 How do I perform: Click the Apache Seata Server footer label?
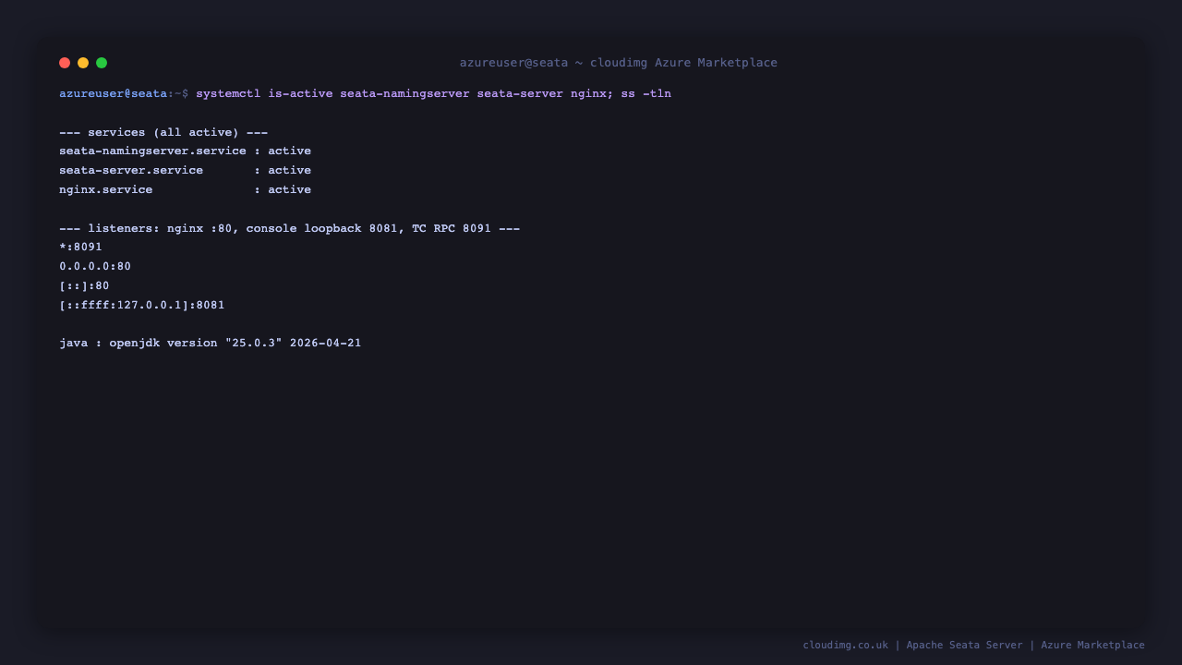coord(964,645)
